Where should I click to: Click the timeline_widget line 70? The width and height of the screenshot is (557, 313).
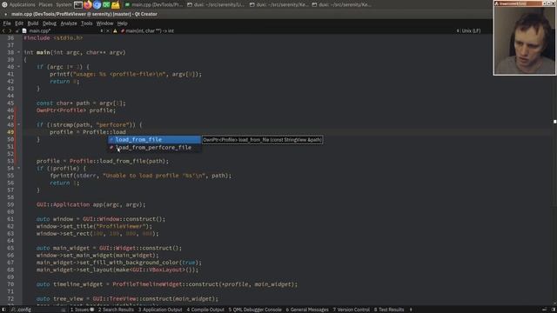(167, 284)
